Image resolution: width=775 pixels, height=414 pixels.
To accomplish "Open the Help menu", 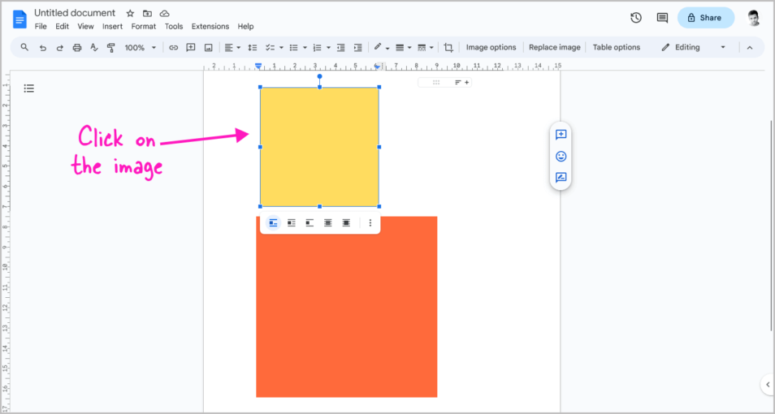I will click(x=245, y=27).
